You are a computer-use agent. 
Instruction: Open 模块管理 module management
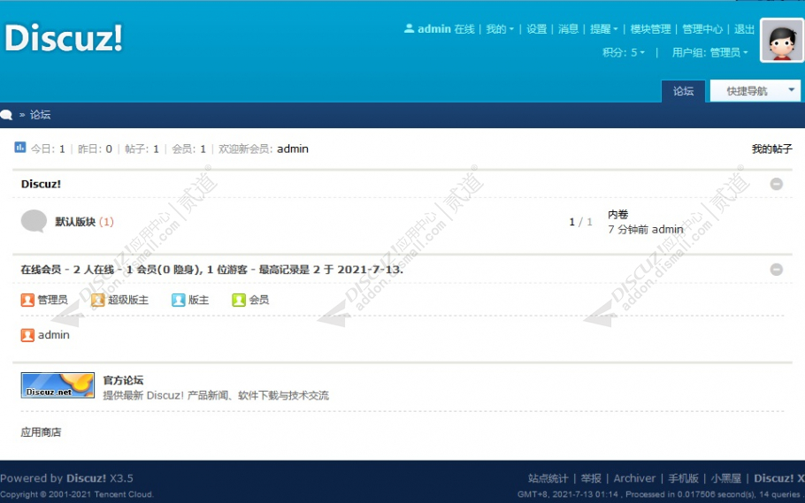(x=650, y=29)
